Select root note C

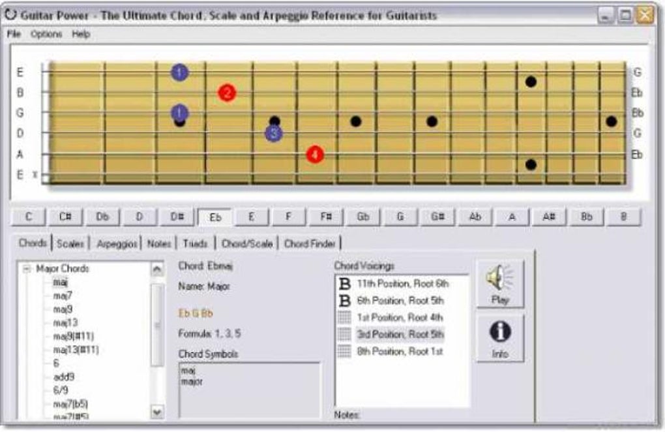tap(29, 217)
